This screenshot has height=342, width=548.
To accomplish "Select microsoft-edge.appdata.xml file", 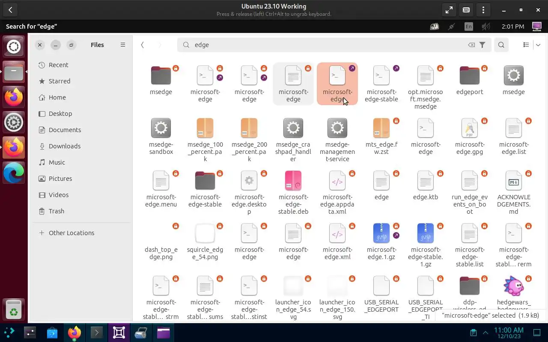I will point(337,181).
